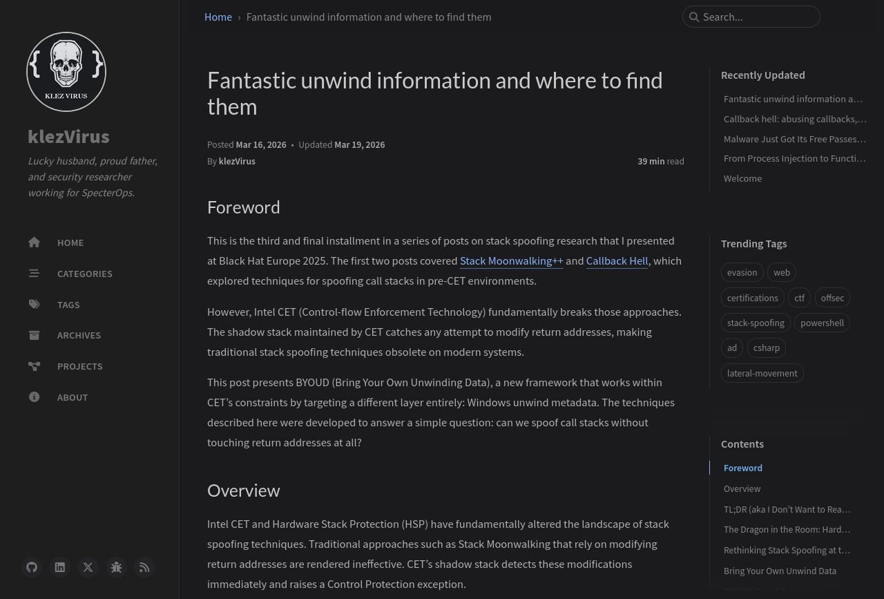Click the projects icon in sidebar

click(35, 366)
